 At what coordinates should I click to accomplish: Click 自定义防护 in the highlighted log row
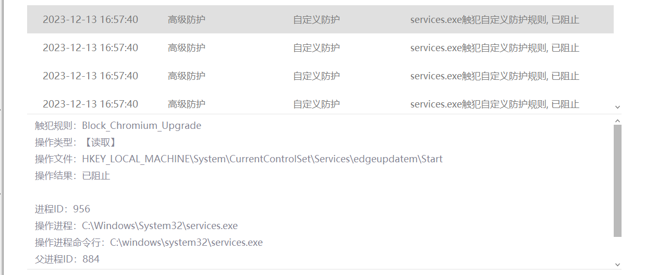click(x=316, y=20)
